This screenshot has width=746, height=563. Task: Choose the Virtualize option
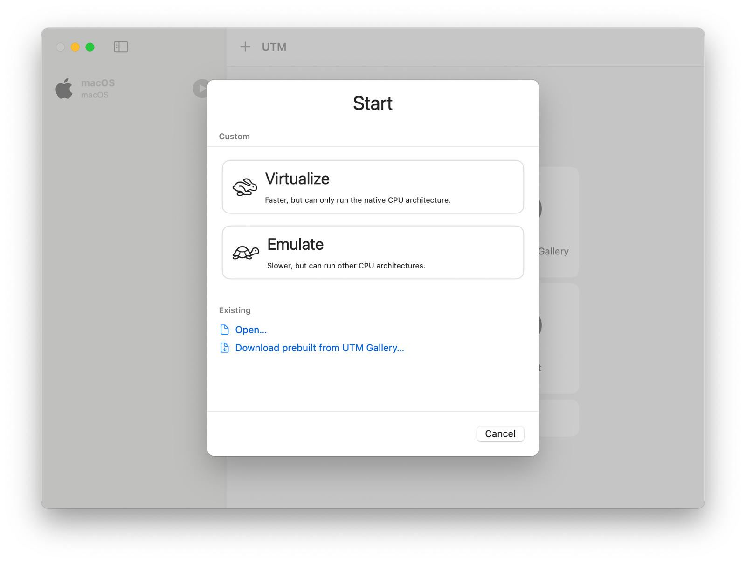click(373, 186)
